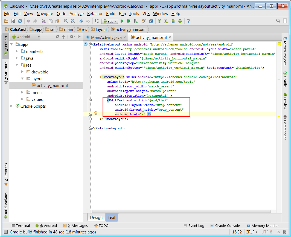Open the app run configuration dropdown
This screenshot has width=291, height=237.
pyautogui.click(x=110, y=21)
